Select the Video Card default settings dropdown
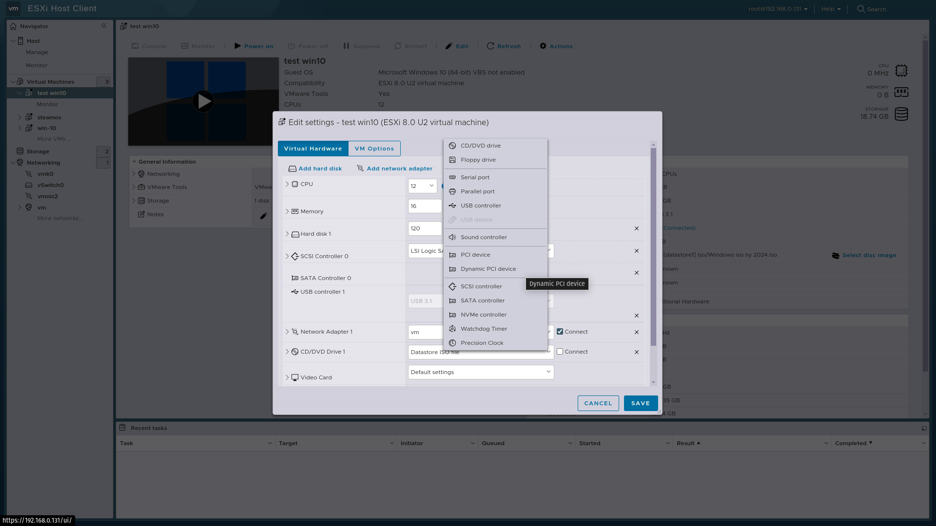The height and width of the screenshot is (526, 936). click(480, 372)
